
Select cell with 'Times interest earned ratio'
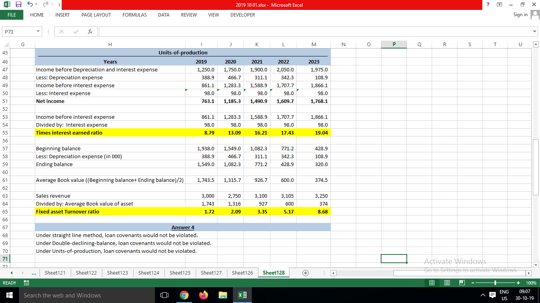click(x=110, y=133)
